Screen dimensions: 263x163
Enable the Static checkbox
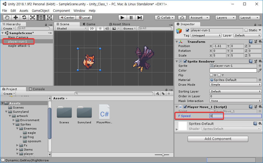pos(246,30)
